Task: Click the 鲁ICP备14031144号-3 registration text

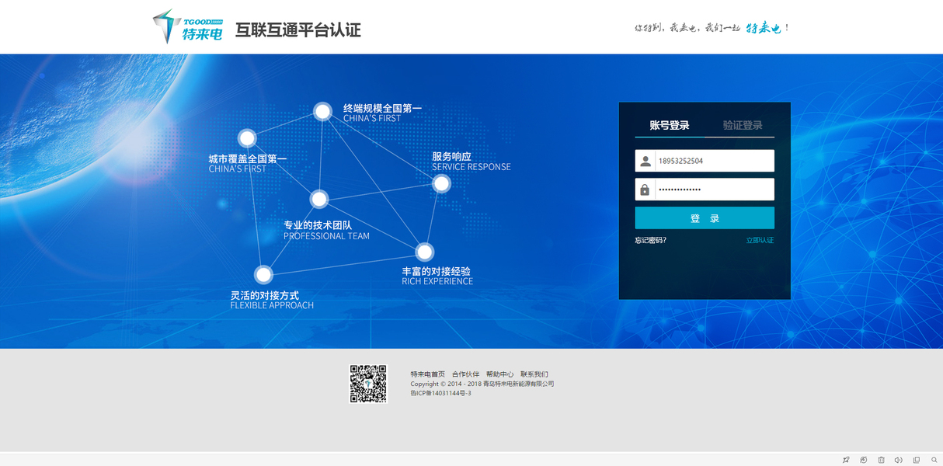Action: 441,393
